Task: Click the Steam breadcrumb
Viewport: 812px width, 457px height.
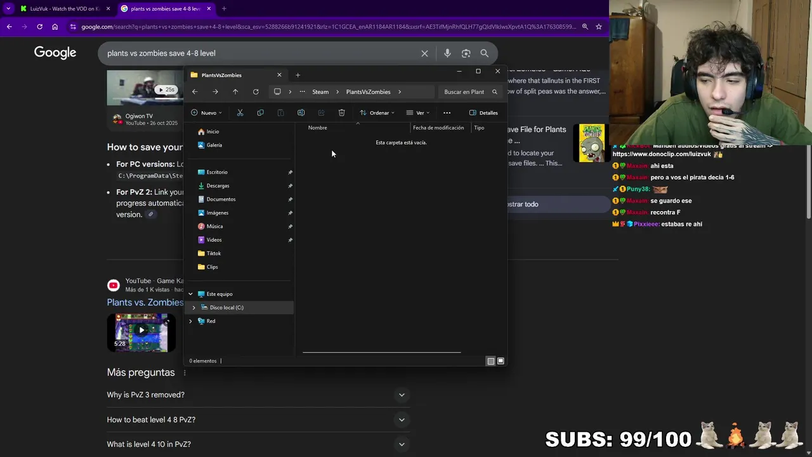Action: click(320, 92)
